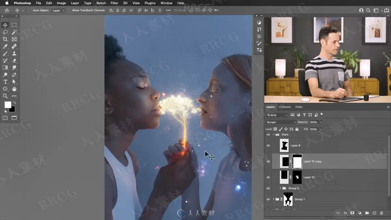The image size is (391, 220).
Task: Select the Eraser tool
Action: click(x=14, y=61)
